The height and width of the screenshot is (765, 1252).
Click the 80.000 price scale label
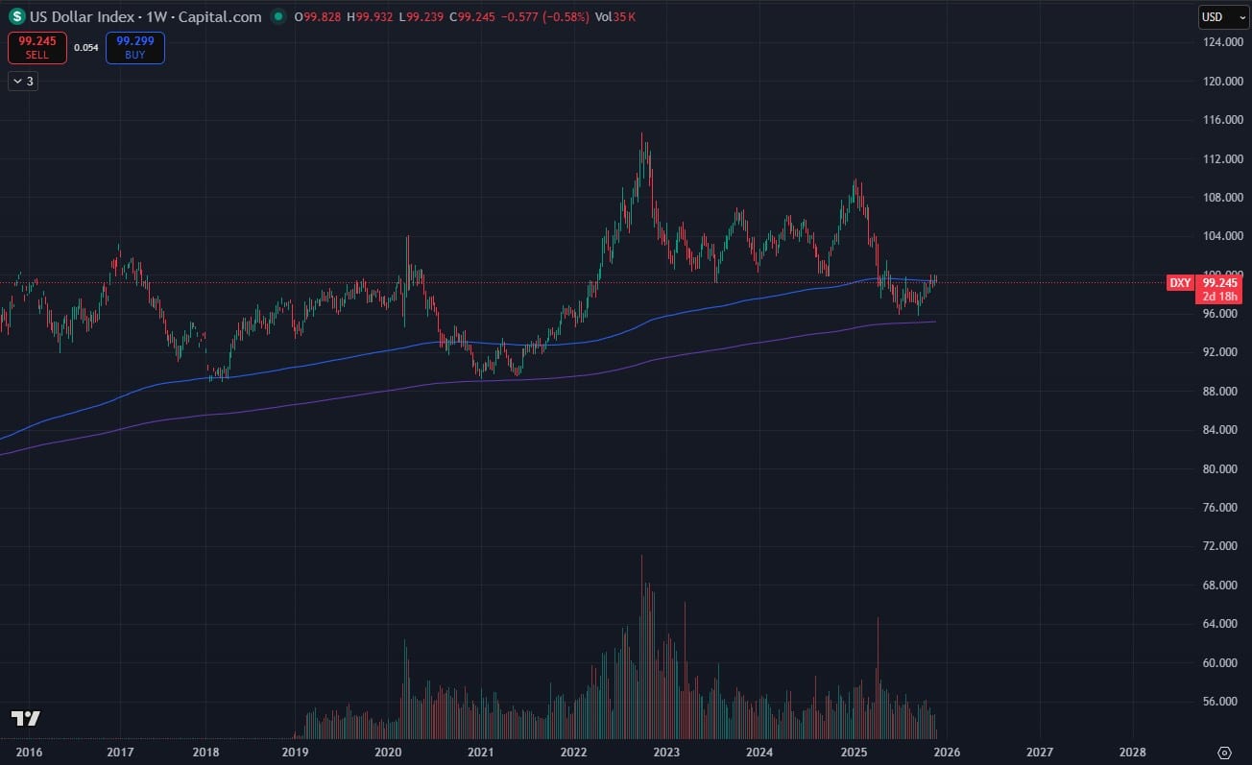tap(1222, 468)
